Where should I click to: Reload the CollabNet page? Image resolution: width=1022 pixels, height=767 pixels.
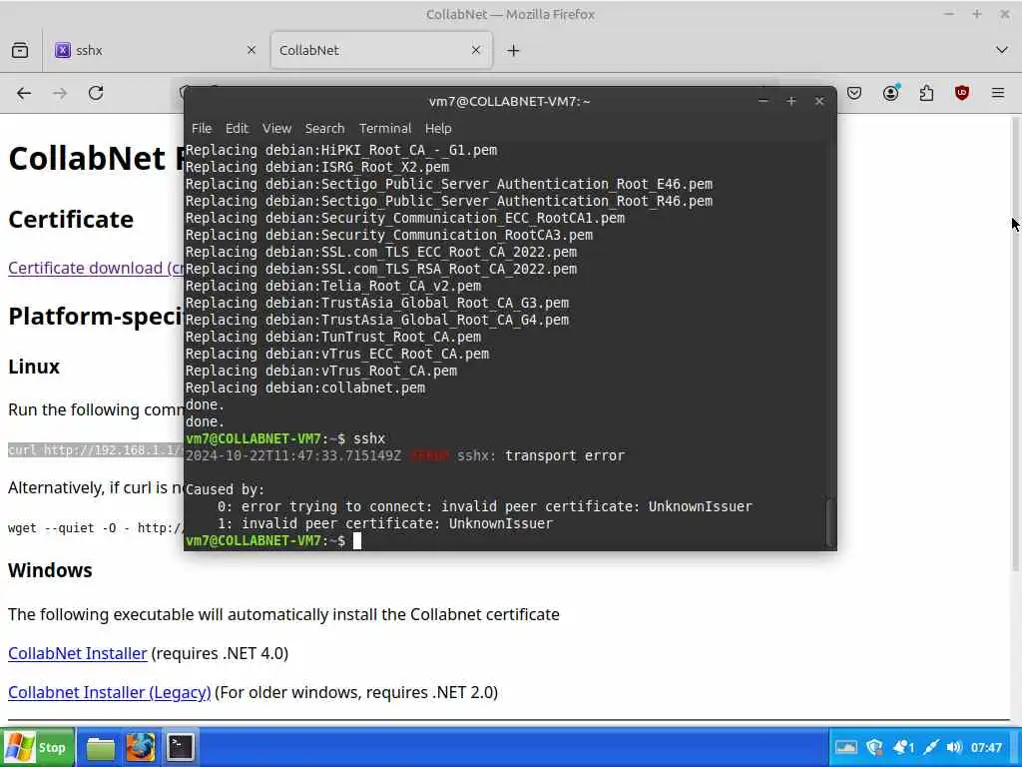[96, 93]
